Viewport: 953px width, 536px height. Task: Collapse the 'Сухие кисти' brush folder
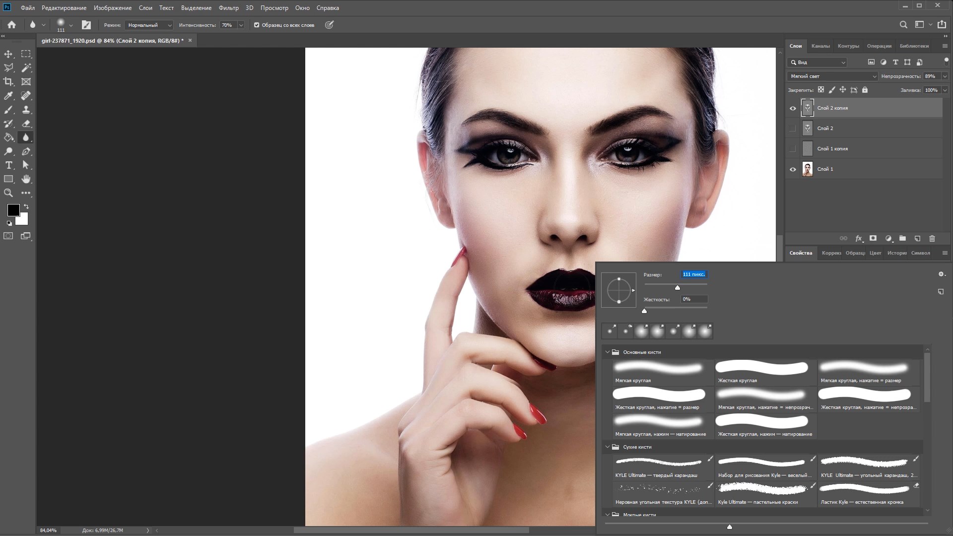pos(607,447)
